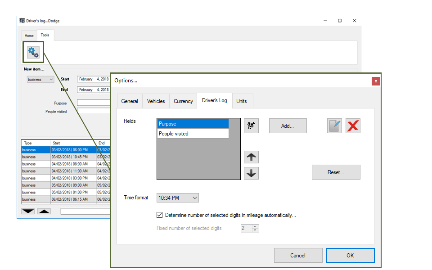Move selected field down with arrow

pyautogui.click(x=251, y=173)
